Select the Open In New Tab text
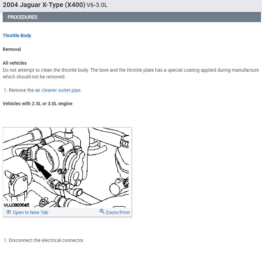Image resolution: width=262 pixels, height=254 pixels. click(30, 212)
